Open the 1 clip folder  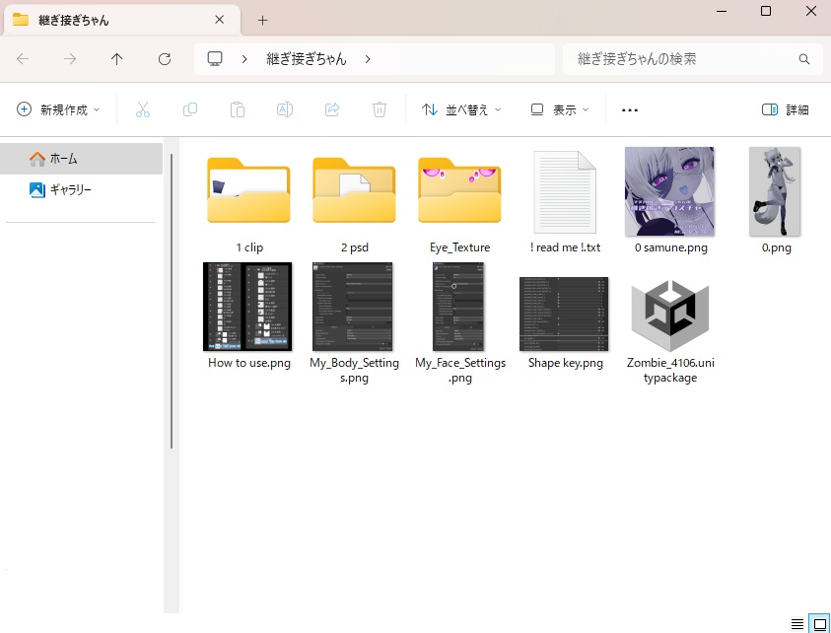[x=249, y=201]
